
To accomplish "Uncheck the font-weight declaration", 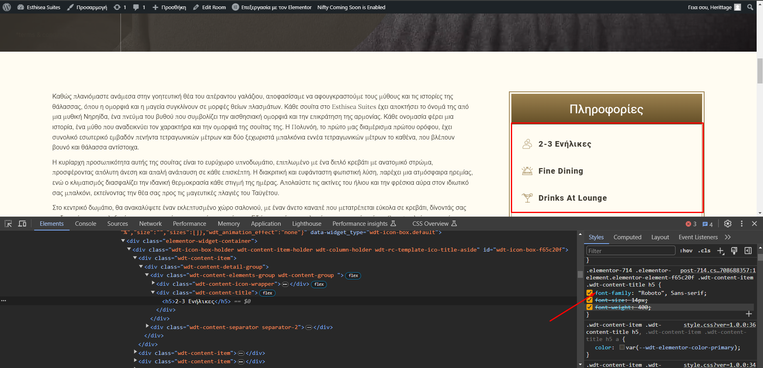I will pos(590,307).
